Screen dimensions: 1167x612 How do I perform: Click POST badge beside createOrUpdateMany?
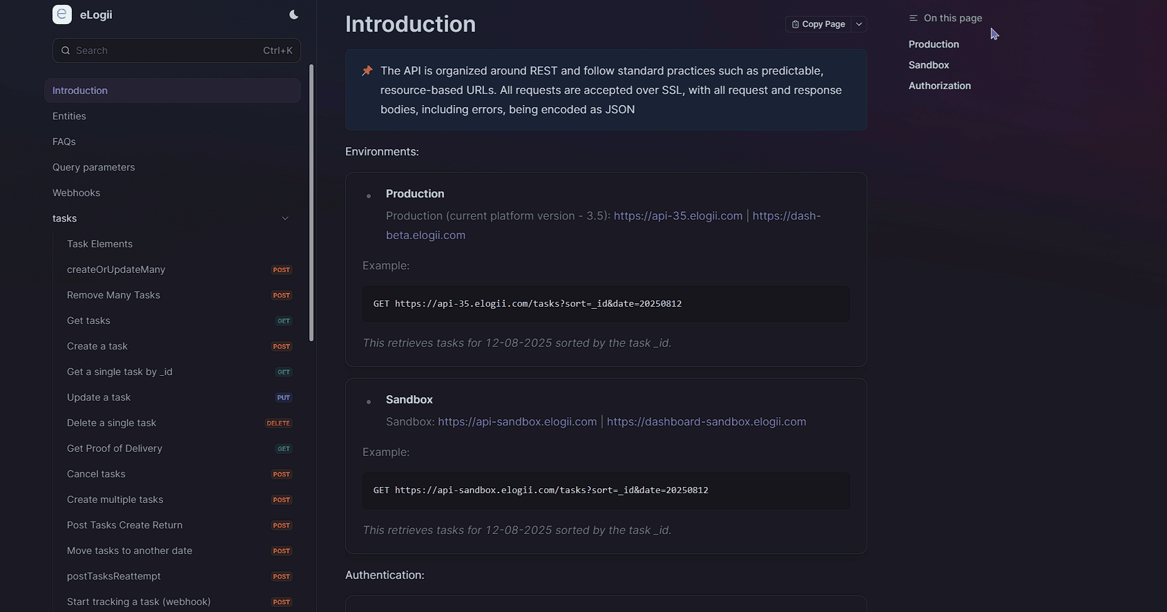[281, 270]
